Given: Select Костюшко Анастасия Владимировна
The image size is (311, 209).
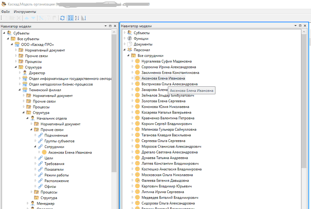Looking at the screenshot, I should pyautogui.click(x=171, y=169).
